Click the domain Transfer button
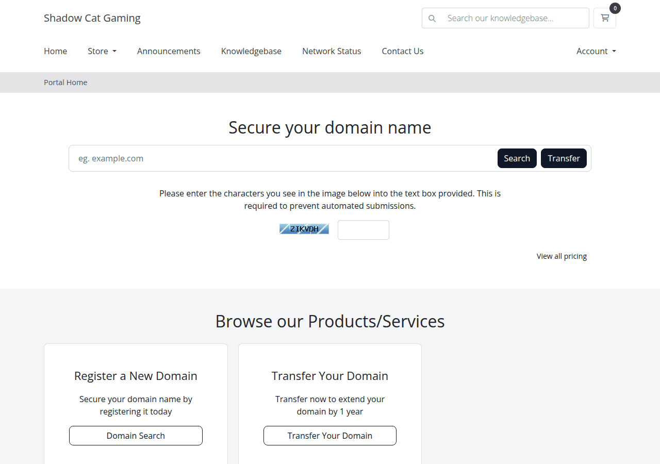This screenshot has height=464, width=660. pos(564,158)
